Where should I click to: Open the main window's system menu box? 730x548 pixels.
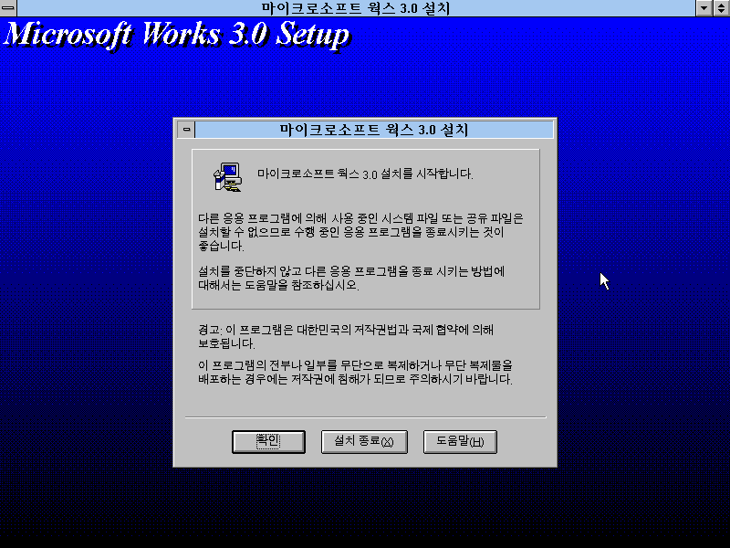[x=8, y=8]
